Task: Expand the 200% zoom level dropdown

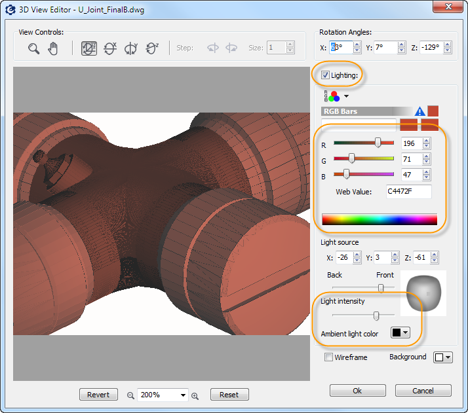Action: [183, 395]
